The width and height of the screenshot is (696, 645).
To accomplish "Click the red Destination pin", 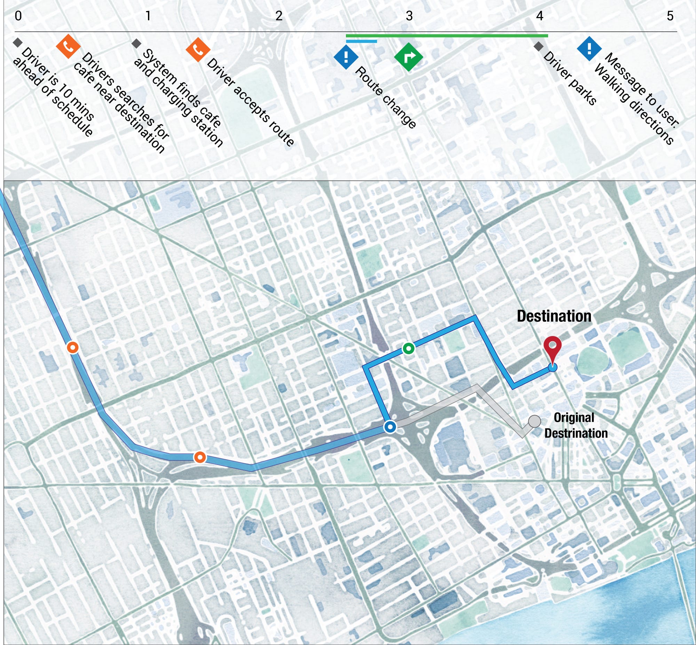I will (x=553, y=350).
